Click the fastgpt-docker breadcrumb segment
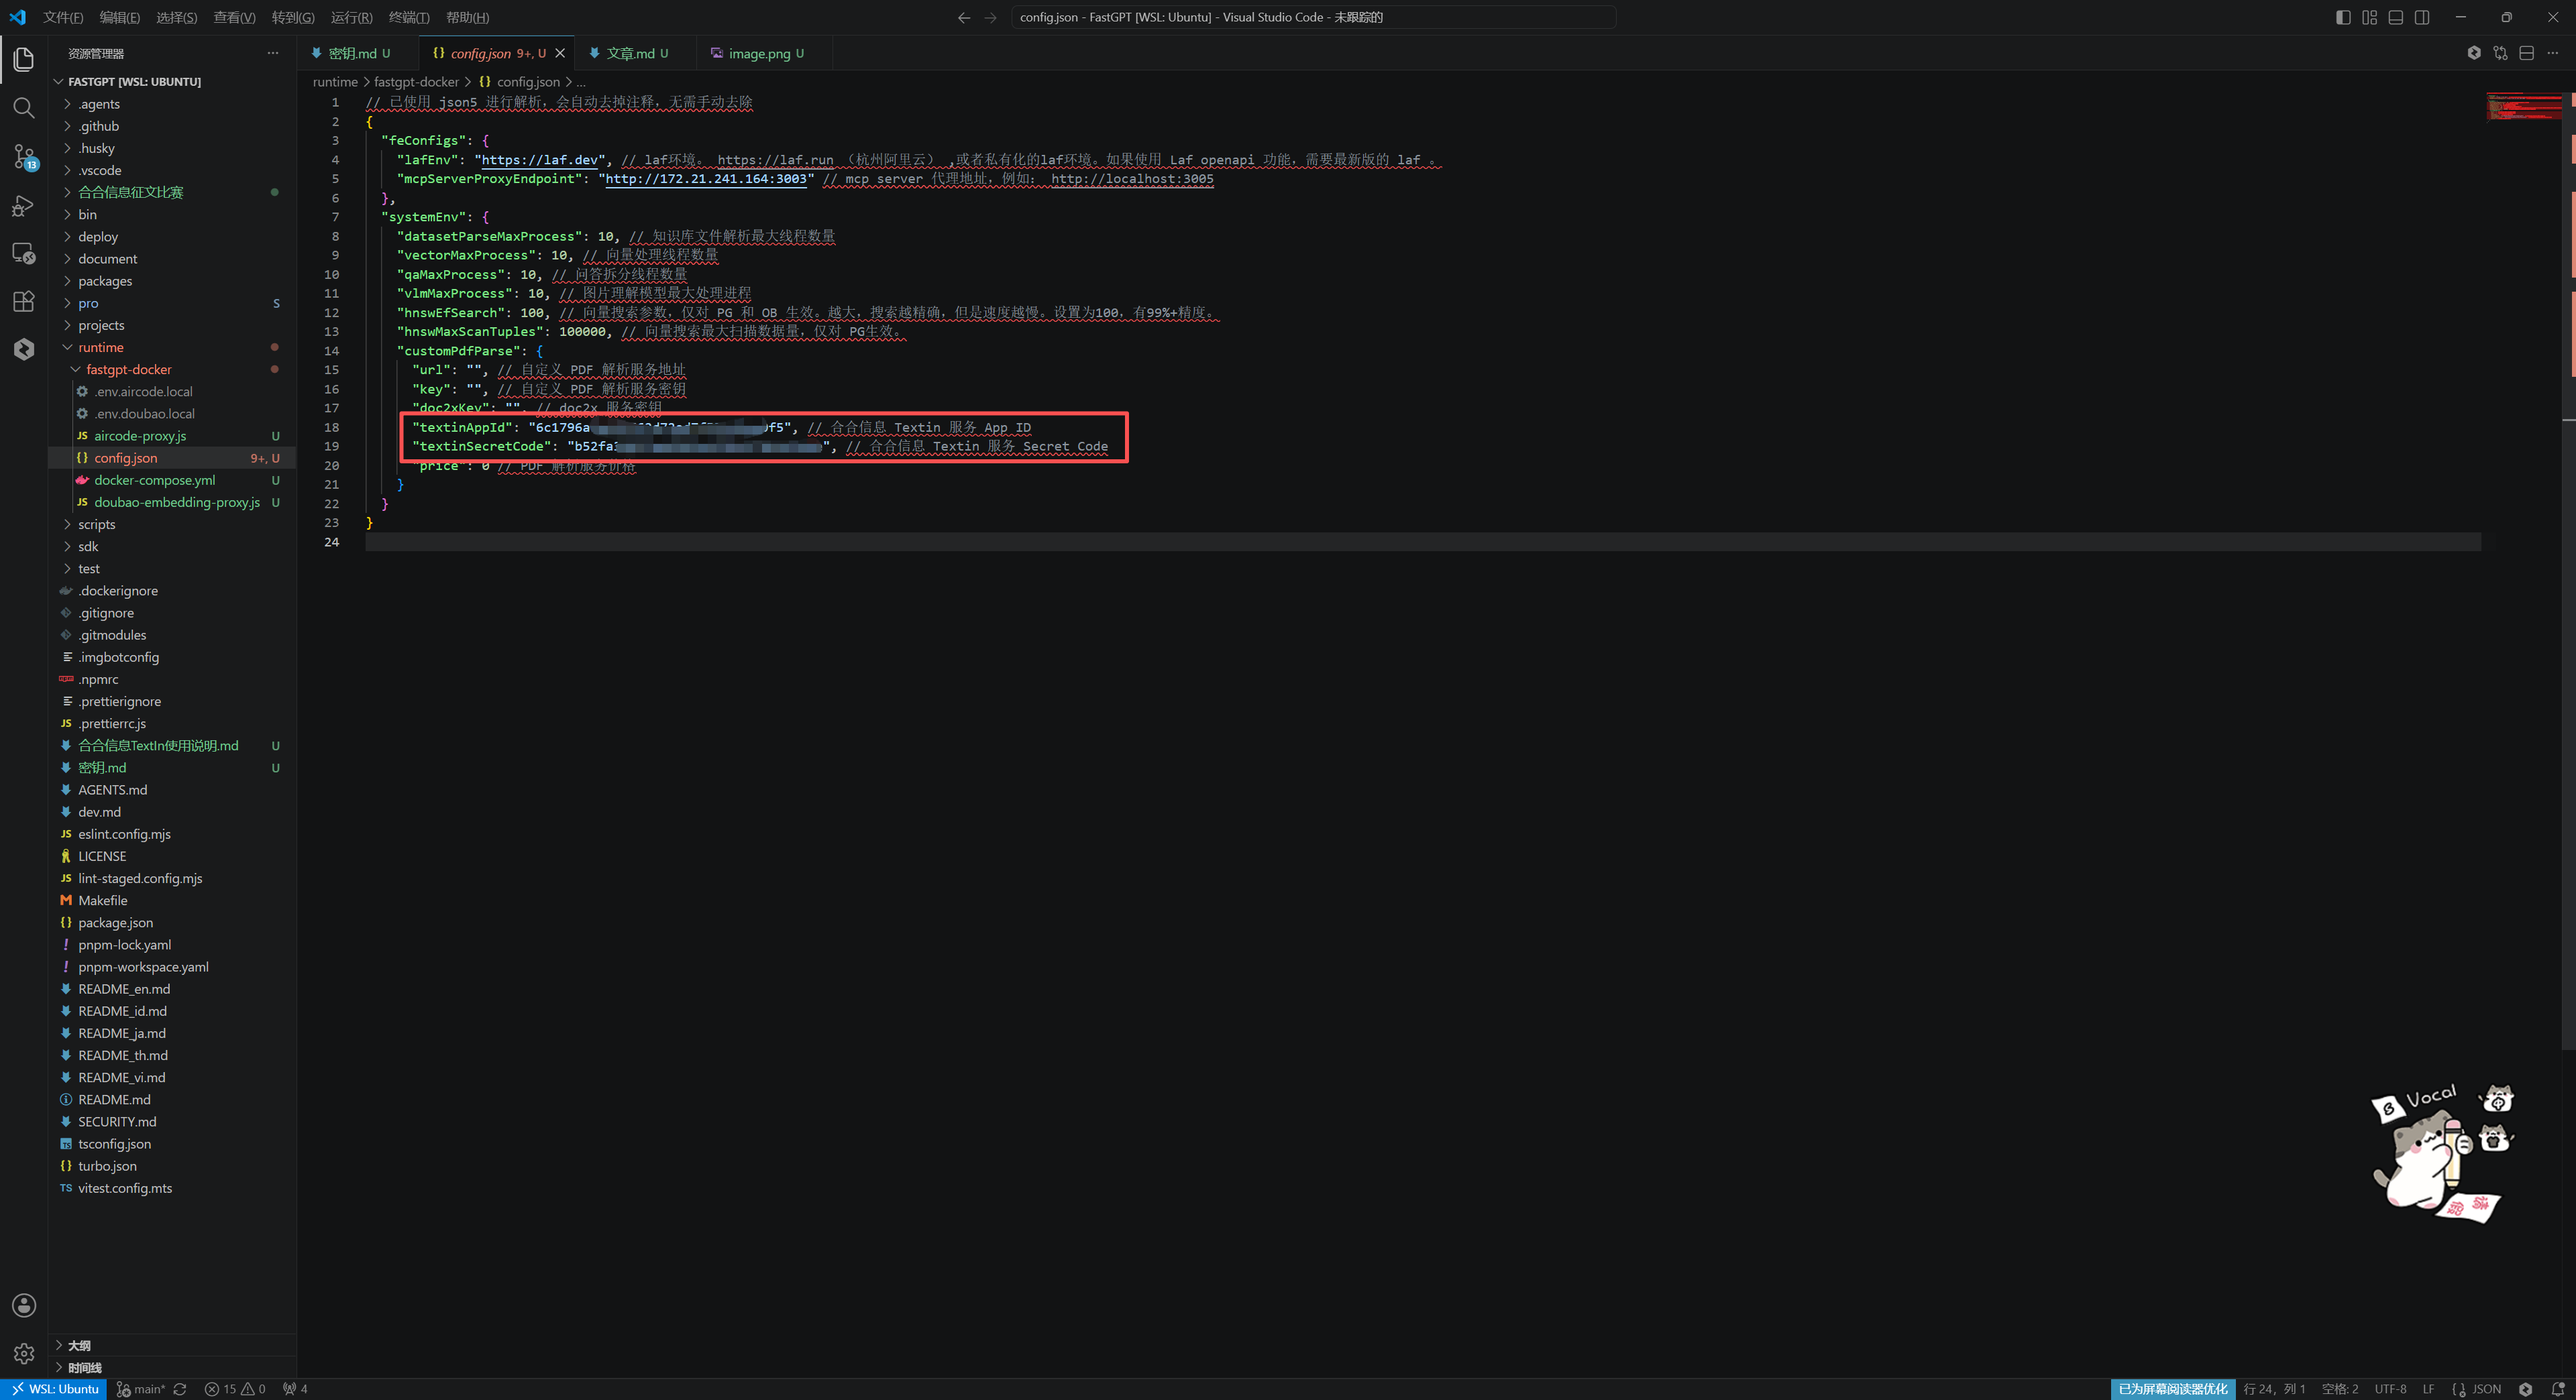The width and height of the screenshot is (2576, 1400). tap(416, 82)
